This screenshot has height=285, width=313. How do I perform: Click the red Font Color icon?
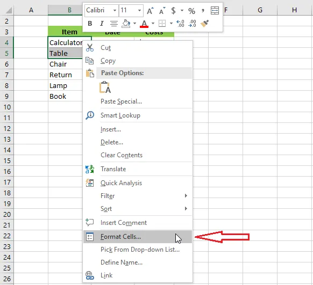144,24
